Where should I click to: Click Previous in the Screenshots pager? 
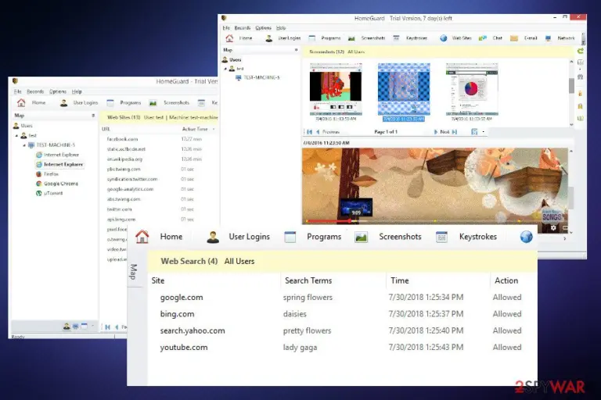[x=328, y=132]
